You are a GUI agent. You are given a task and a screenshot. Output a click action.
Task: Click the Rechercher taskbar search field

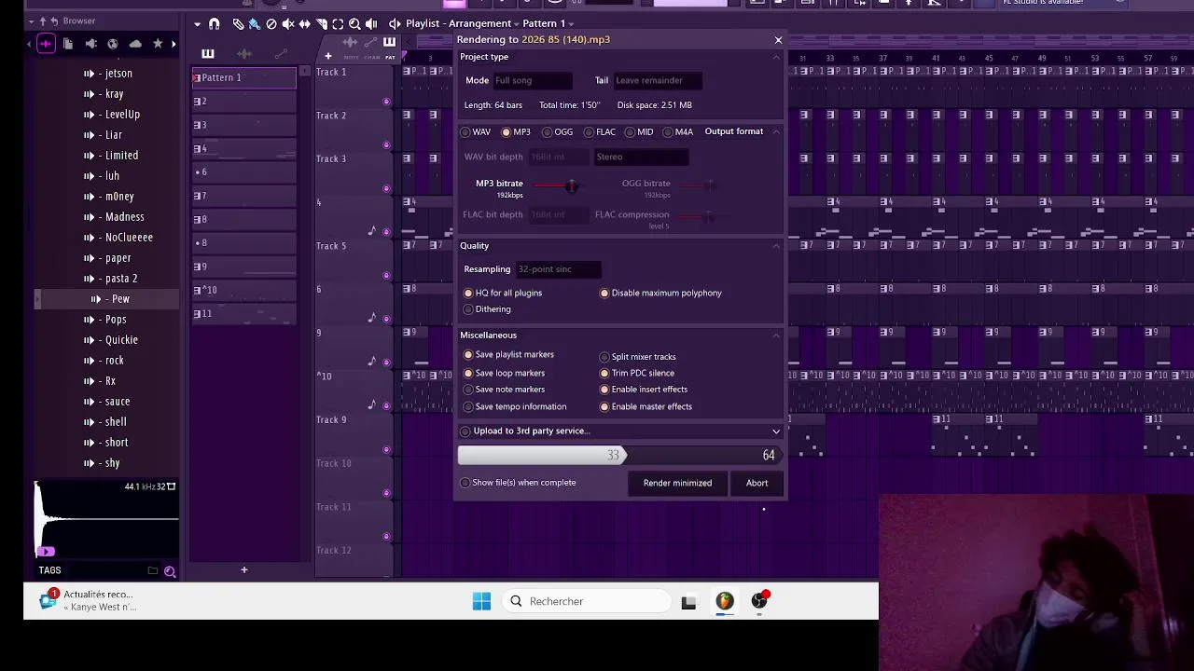[588, 601]
